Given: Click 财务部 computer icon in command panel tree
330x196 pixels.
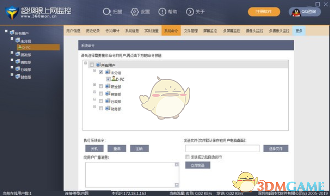Looking at the screenshot, I should pyautogui.click(x=107, y=108).
